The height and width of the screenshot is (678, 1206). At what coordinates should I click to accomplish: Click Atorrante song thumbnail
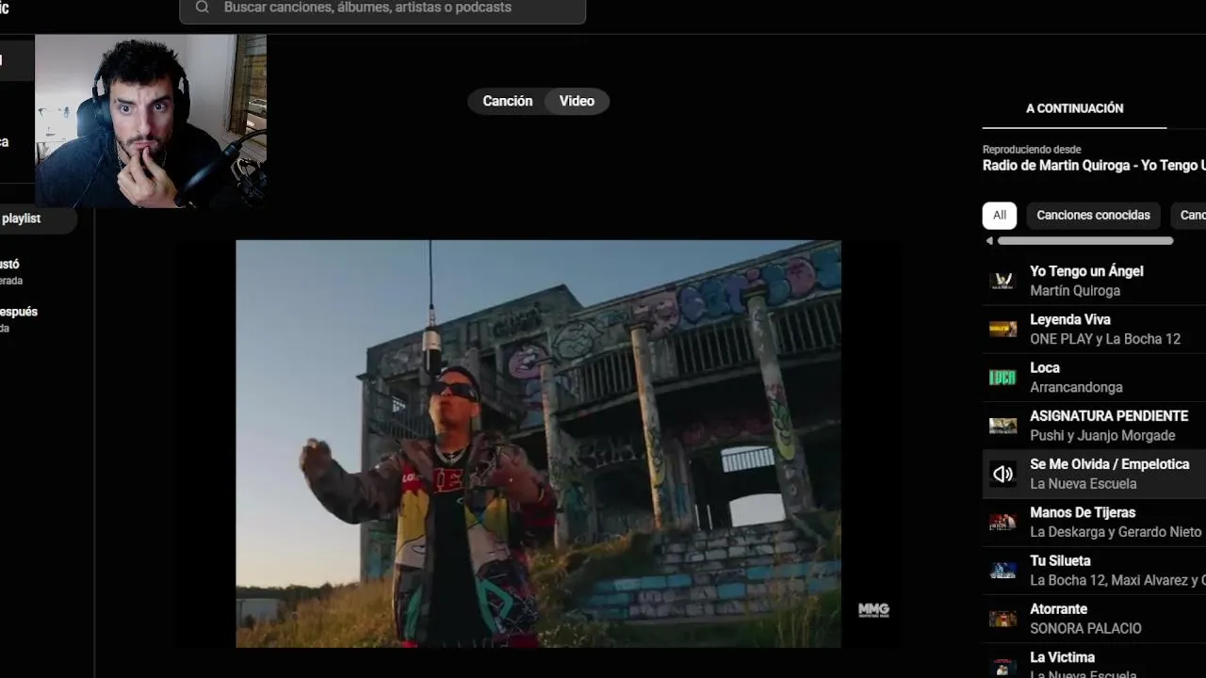point(1002,619)
